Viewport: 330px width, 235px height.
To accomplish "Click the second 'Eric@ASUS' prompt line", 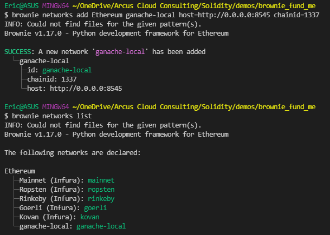I will coord(160,107).
